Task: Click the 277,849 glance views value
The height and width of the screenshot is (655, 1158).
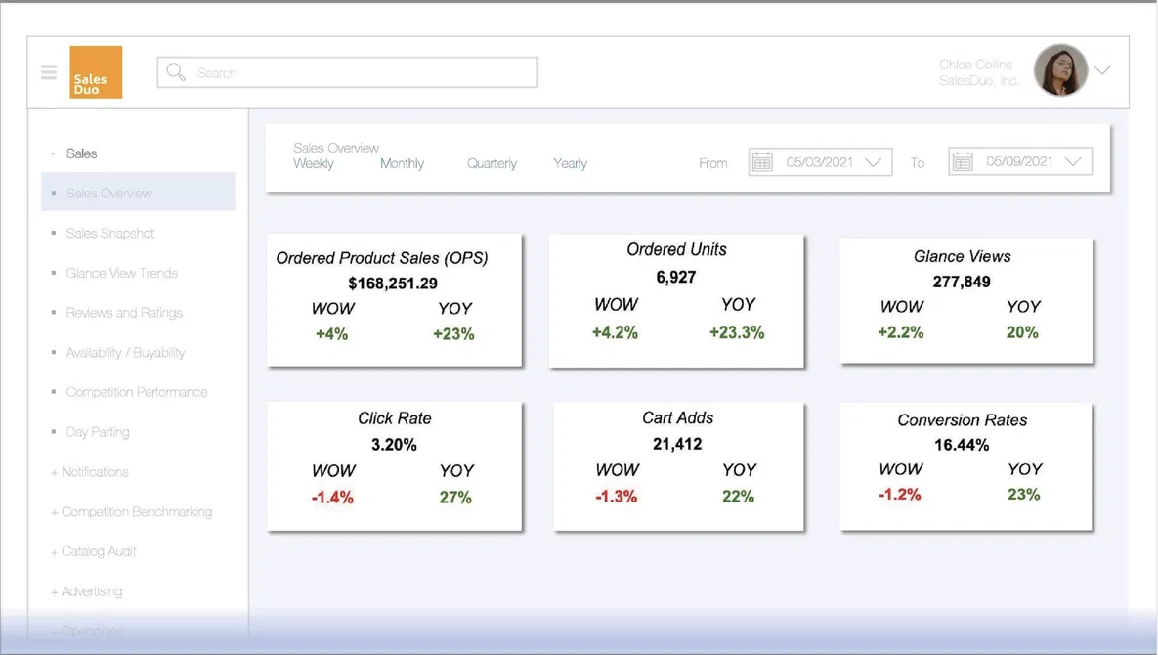Action: click(962, 283)
